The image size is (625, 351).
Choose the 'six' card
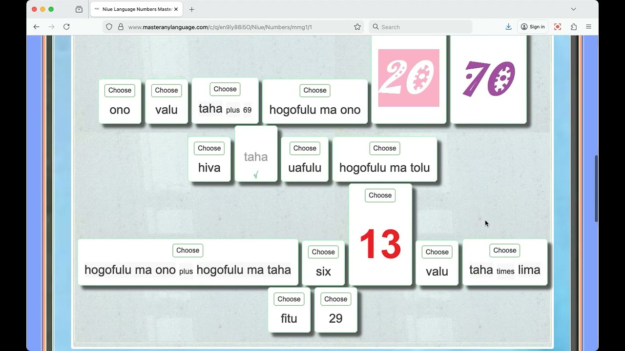pos(323,252)
